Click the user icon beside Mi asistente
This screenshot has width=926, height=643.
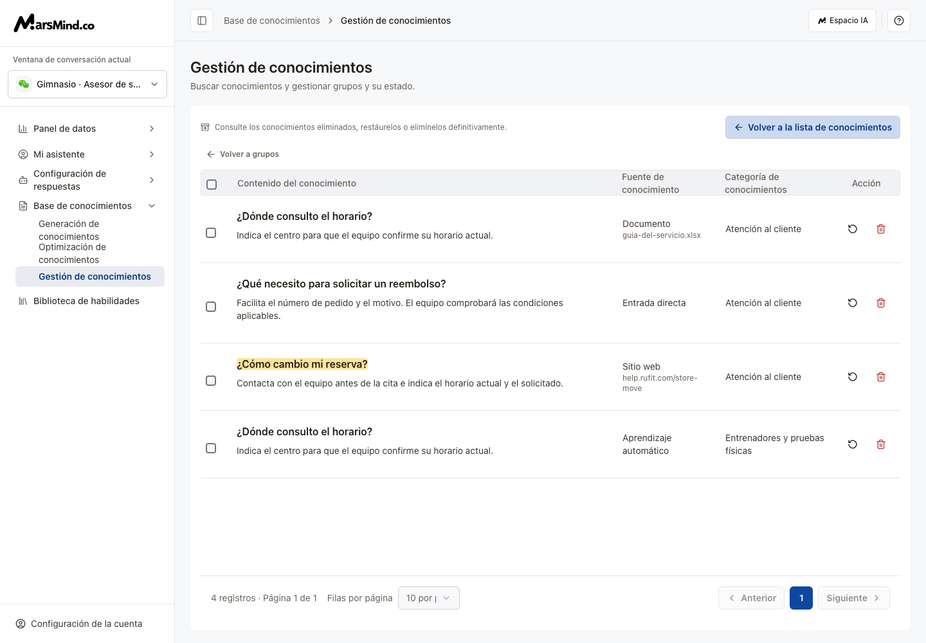[x=23, y=154]
